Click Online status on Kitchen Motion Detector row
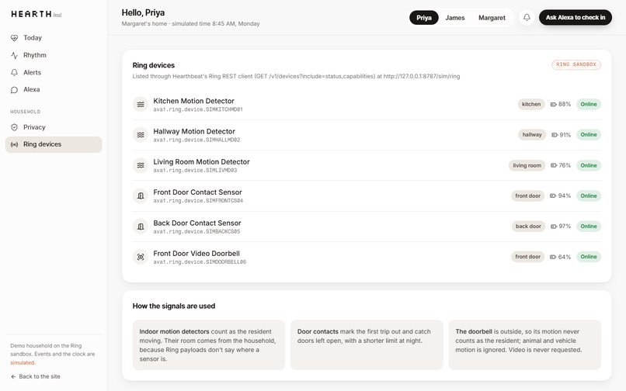Screen dimensions: 626x391 [589, 104]
